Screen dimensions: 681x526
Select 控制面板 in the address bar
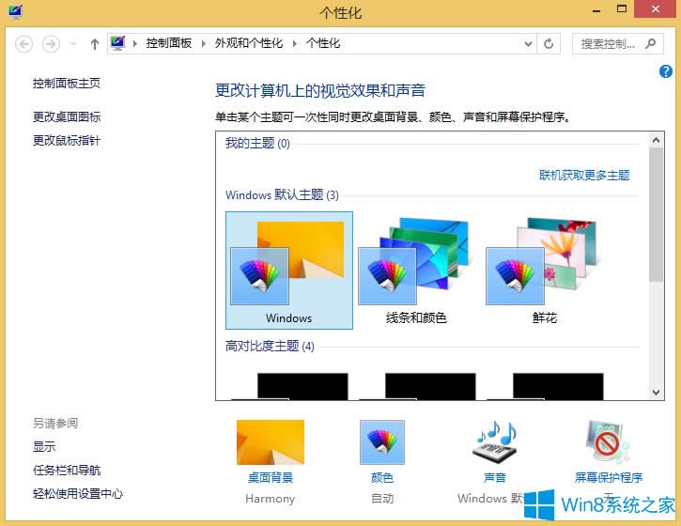coord(169,43)
